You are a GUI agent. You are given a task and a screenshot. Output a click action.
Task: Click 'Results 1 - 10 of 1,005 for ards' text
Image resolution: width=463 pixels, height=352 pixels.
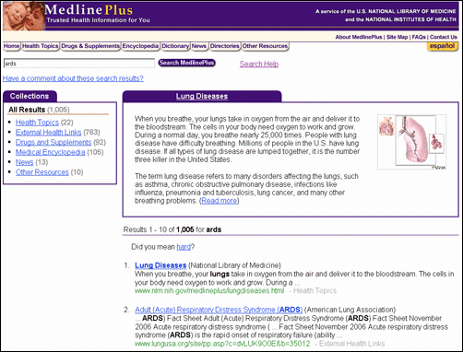[172, 229]
